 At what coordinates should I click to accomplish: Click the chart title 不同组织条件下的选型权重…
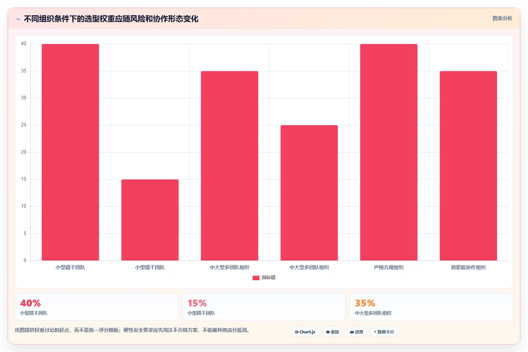[111, 19]
